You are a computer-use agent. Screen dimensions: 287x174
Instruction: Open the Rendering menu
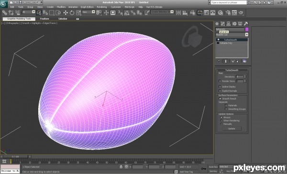tap(102, 7)
